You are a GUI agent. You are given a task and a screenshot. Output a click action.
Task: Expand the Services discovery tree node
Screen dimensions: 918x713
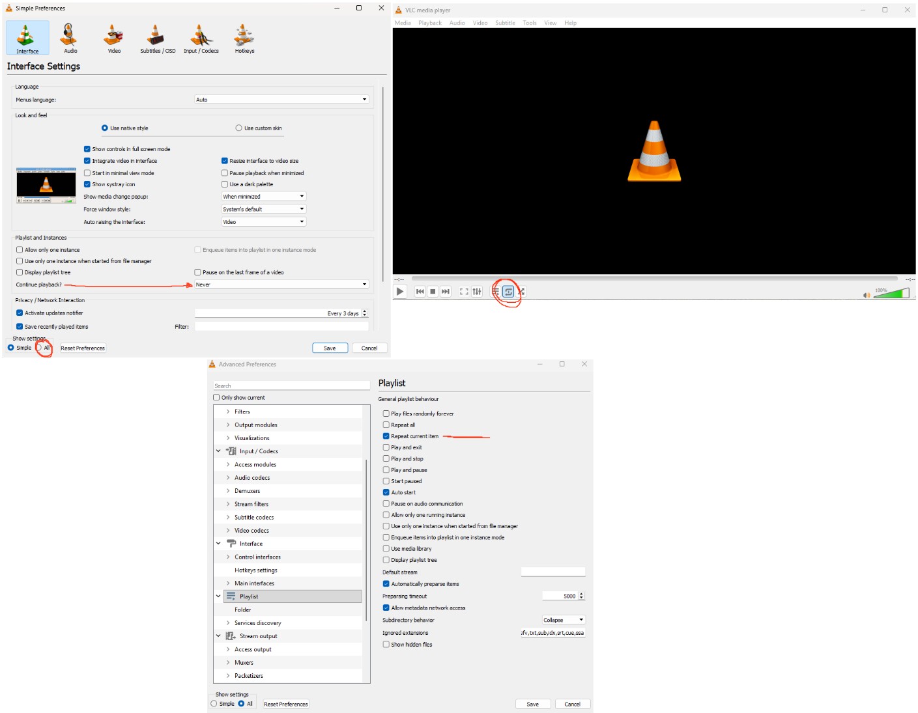pos(228,623)
